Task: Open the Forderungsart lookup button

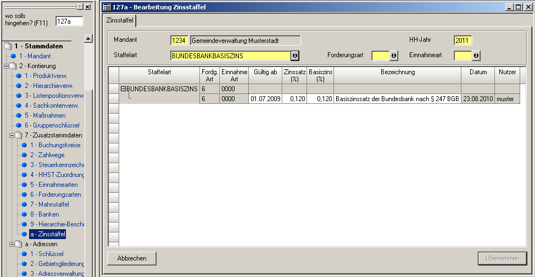Action: pyautogui.click(x=393, y=56)
